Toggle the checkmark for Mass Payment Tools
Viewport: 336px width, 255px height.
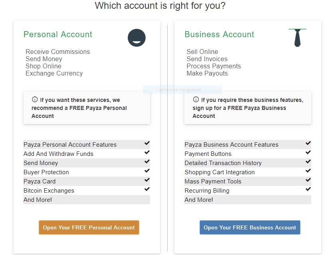pyautogui.click(x=308, y=180)
